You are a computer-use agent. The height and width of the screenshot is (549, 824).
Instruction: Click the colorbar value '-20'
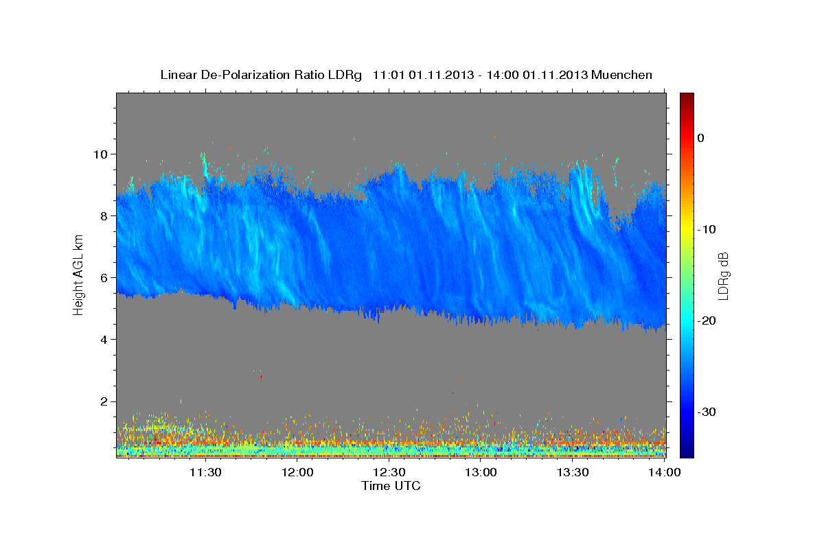click(707, 320)
